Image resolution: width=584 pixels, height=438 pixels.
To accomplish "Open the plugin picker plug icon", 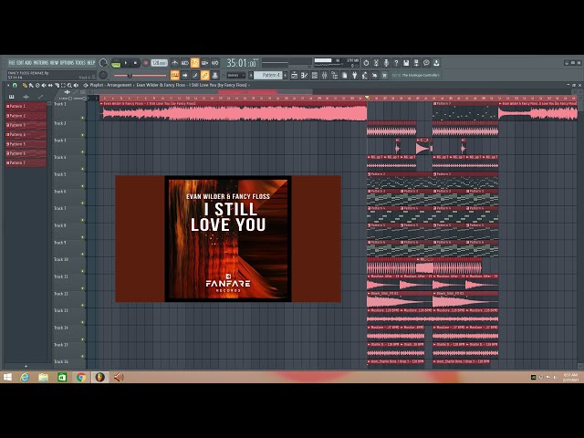I will 355,75.
